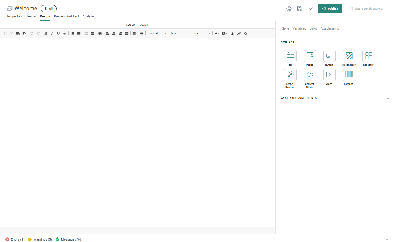394x242 pixels.
Task: Insert a link using the link icon
Action: tap(239, 33)
